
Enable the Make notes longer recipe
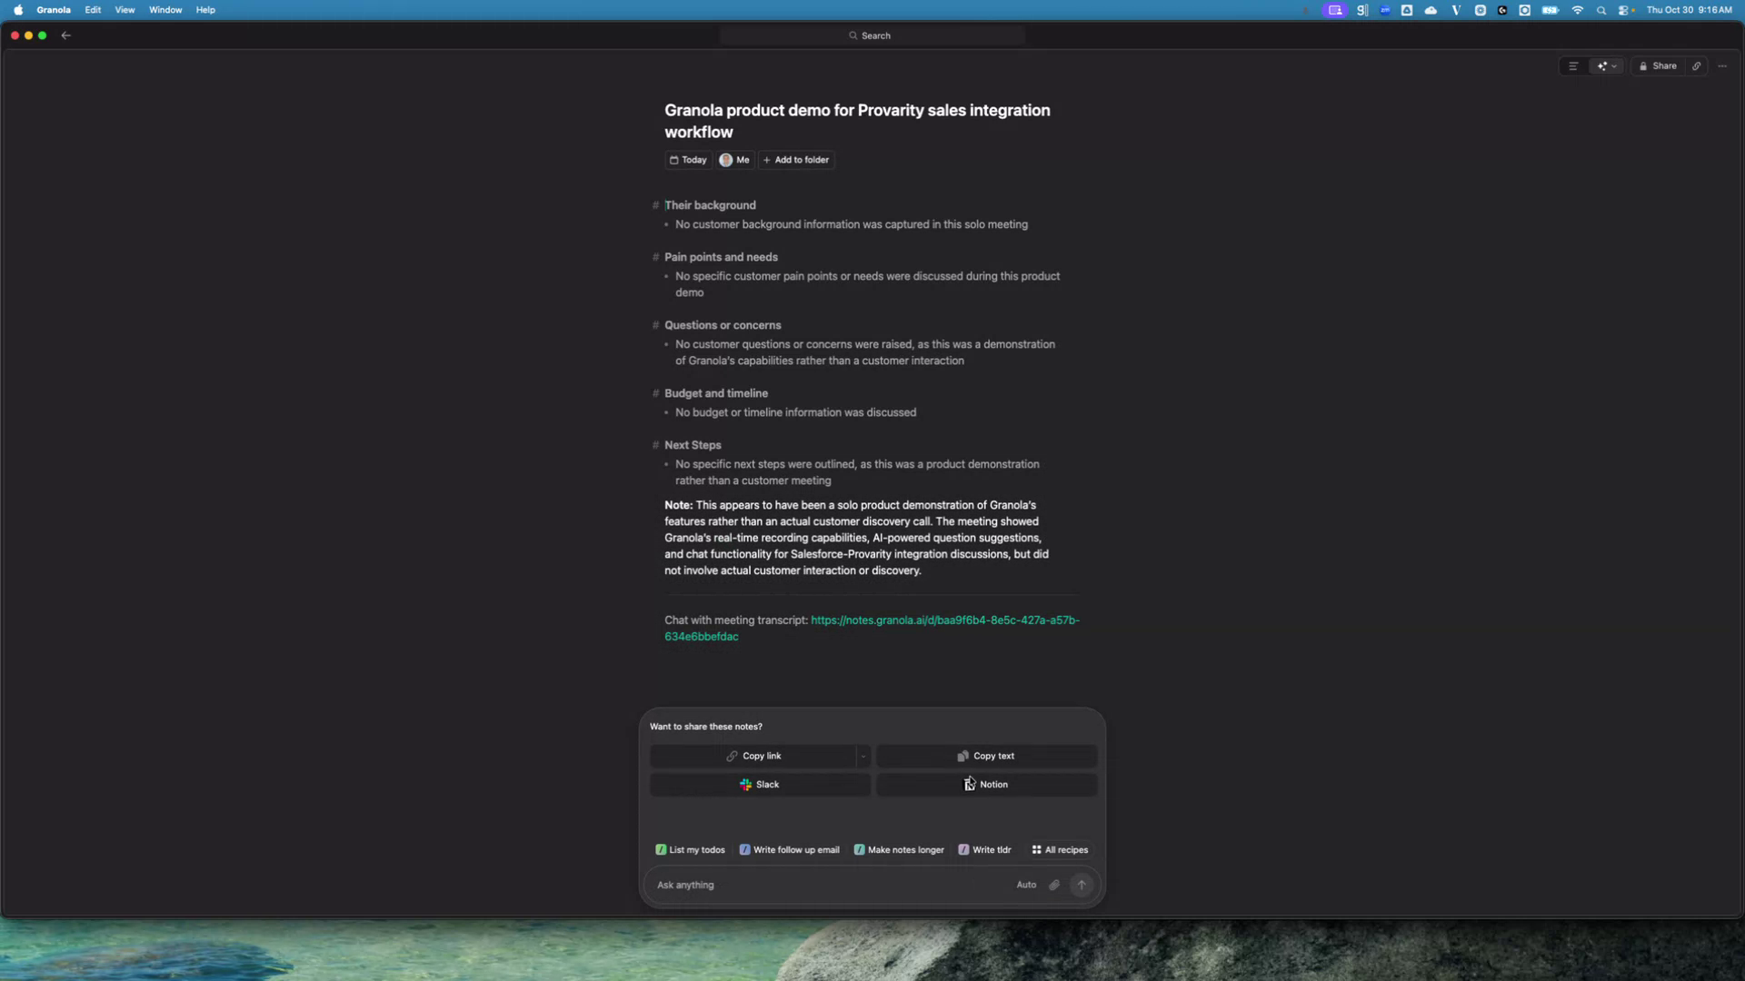[898, 849]
